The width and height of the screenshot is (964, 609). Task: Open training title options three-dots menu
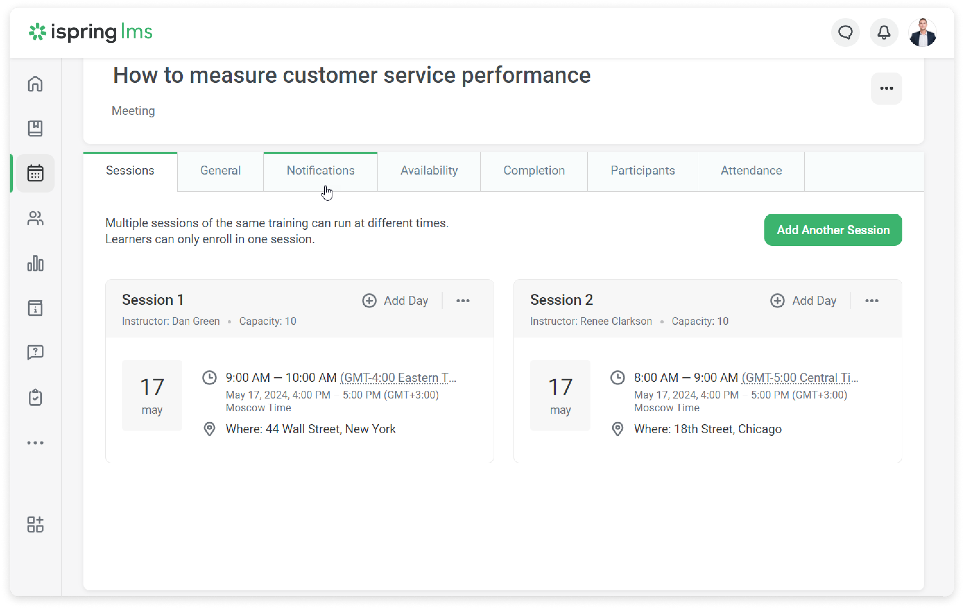click(x=886, y=89)
